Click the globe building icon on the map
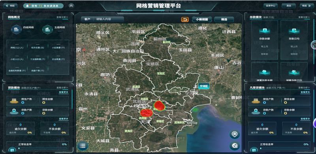316x154 pixels. click(235, 146)
